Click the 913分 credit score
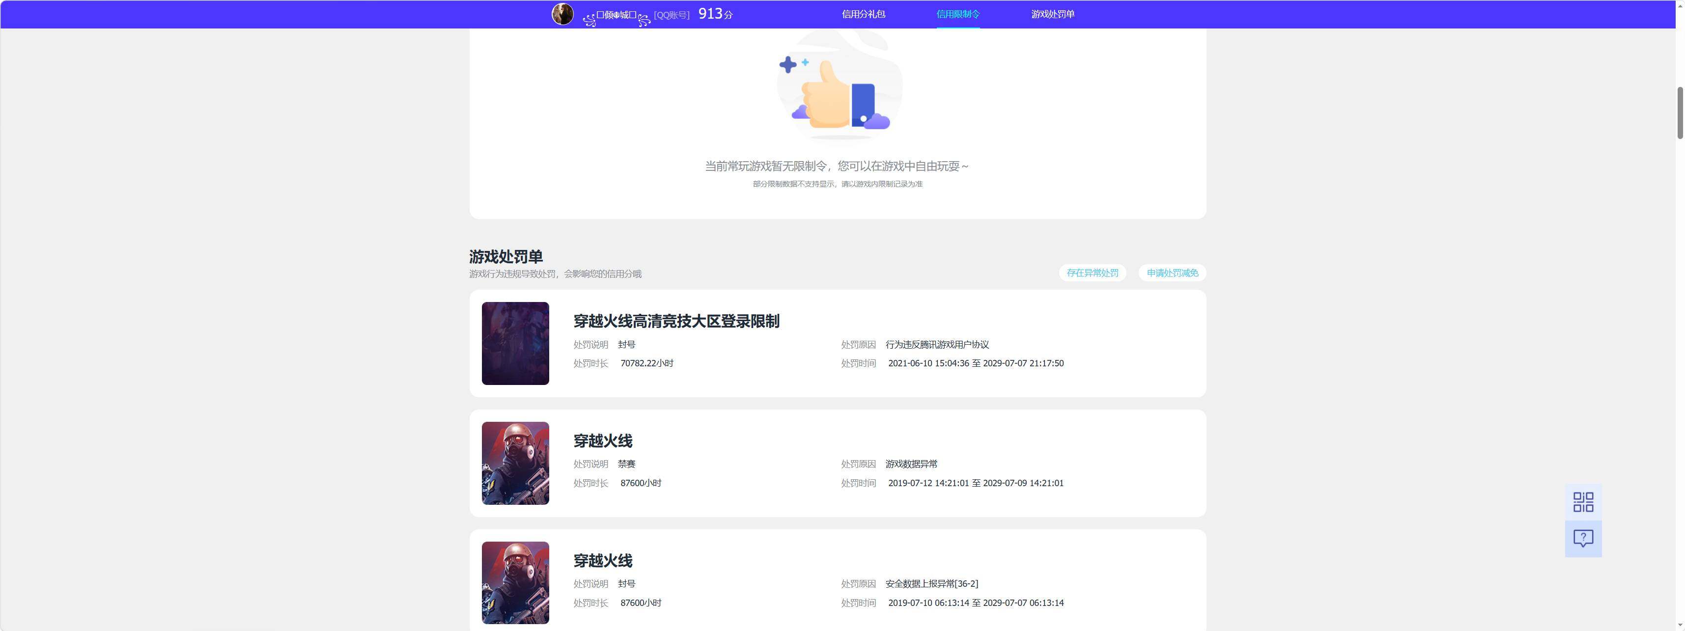This screenshot has width=1685, height=631. (716, 14)
